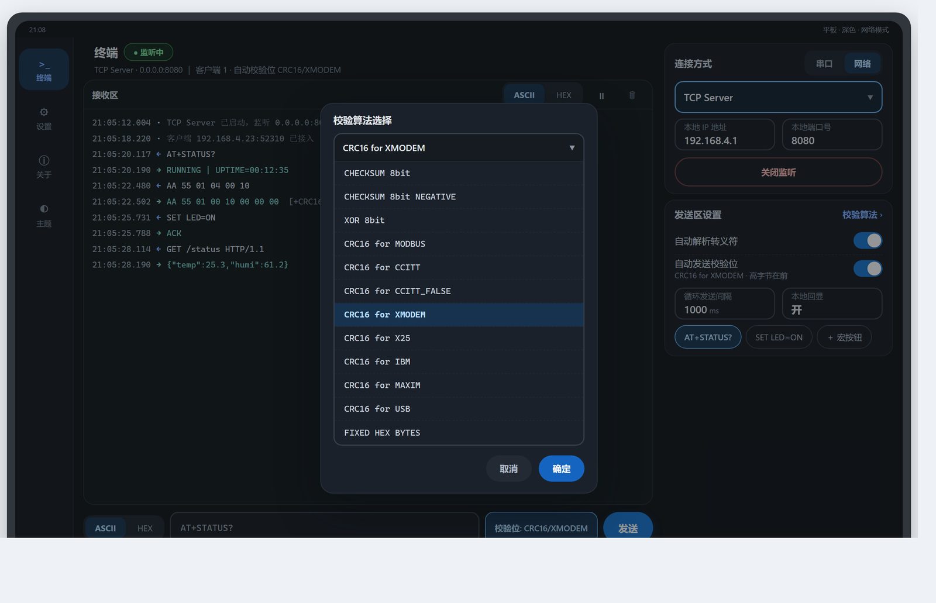Set receive area display to ASCII
The width and height of the screenshot is (936, 603).
524,95
